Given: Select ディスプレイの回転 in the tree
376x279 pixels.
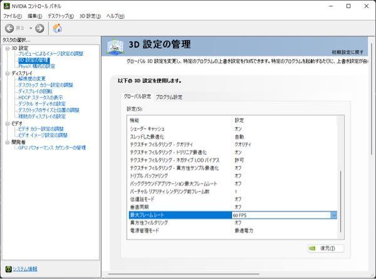Looking at the screenshot, I should [35, 91].
